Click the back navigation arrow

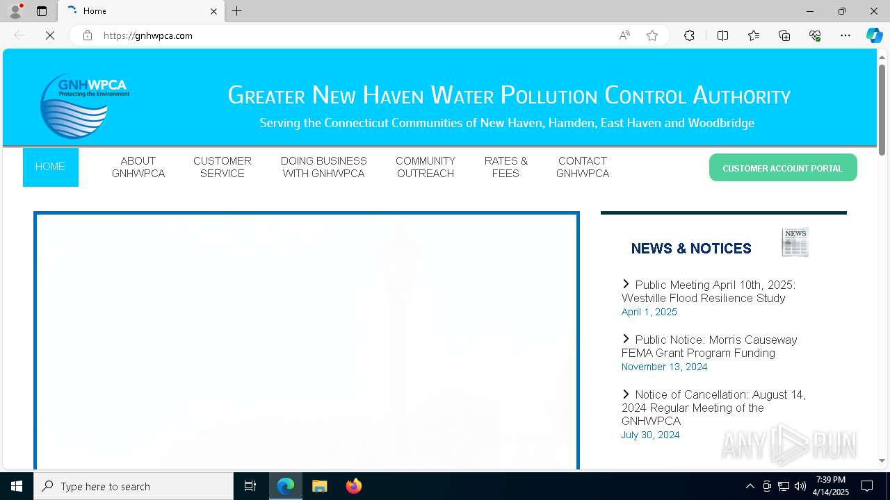19,35
